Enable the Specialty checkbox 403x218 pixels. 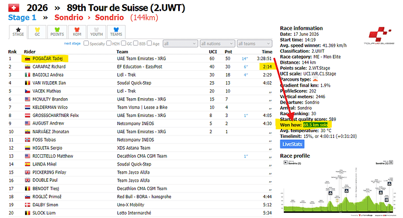[86, 43]
